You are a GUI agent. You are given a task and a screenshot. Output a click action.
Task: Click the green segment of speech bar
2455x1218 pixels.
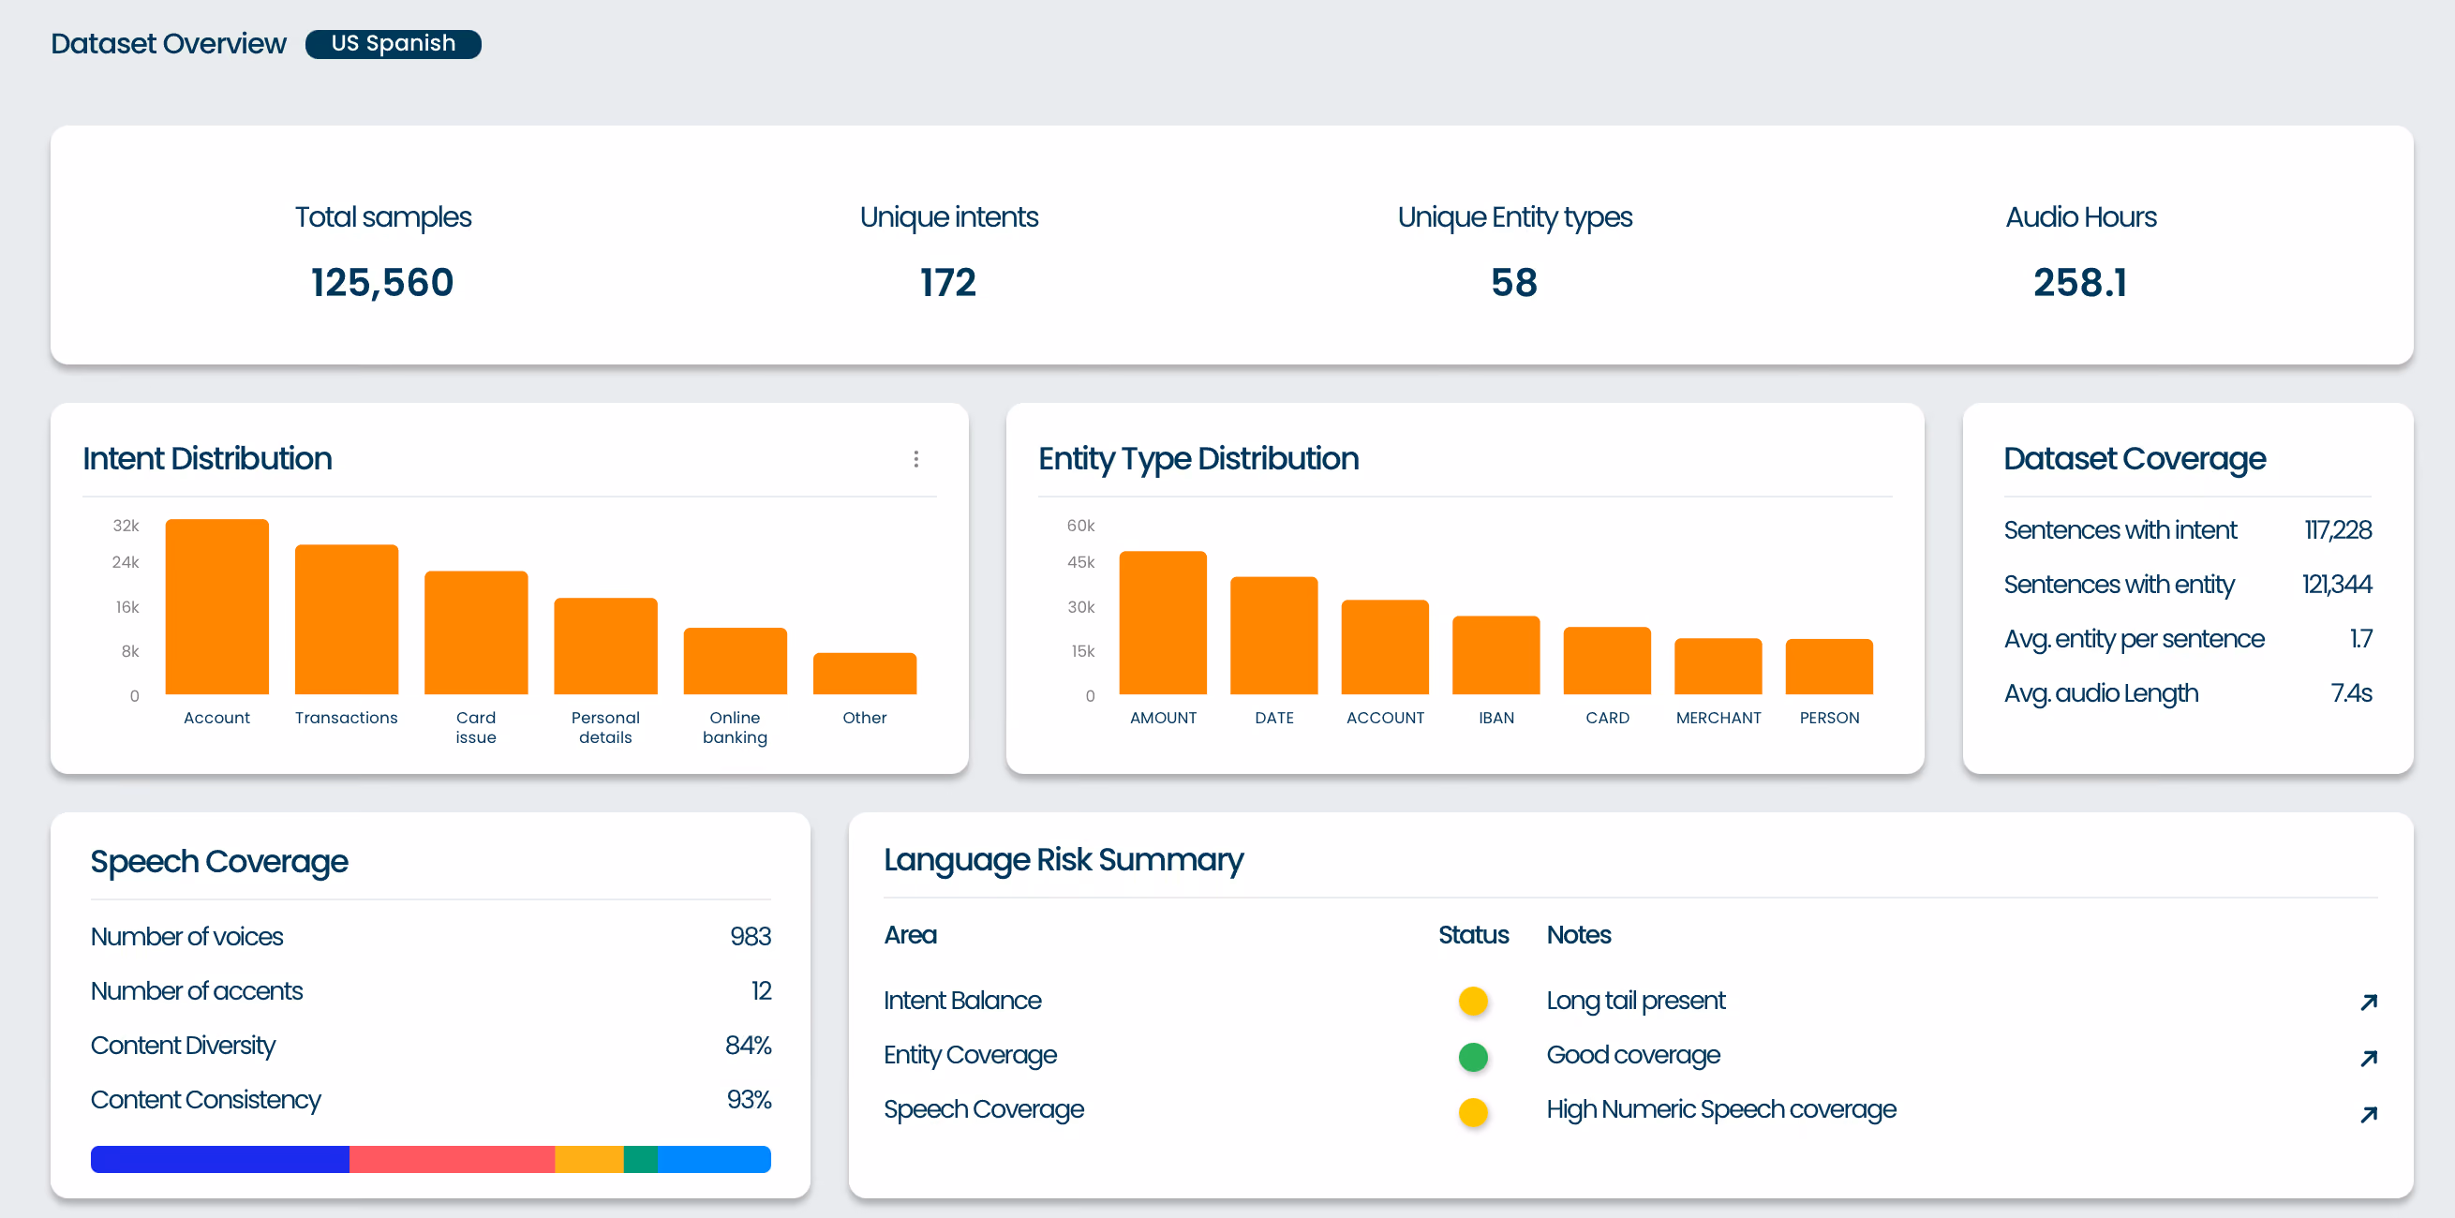pyautogui.click(x=640, y=1159)
